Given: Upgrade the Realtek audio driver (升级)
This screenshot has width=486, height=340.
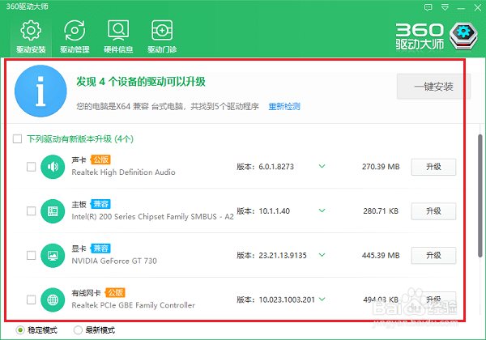Looking at the screenshot, I should 433,167.
